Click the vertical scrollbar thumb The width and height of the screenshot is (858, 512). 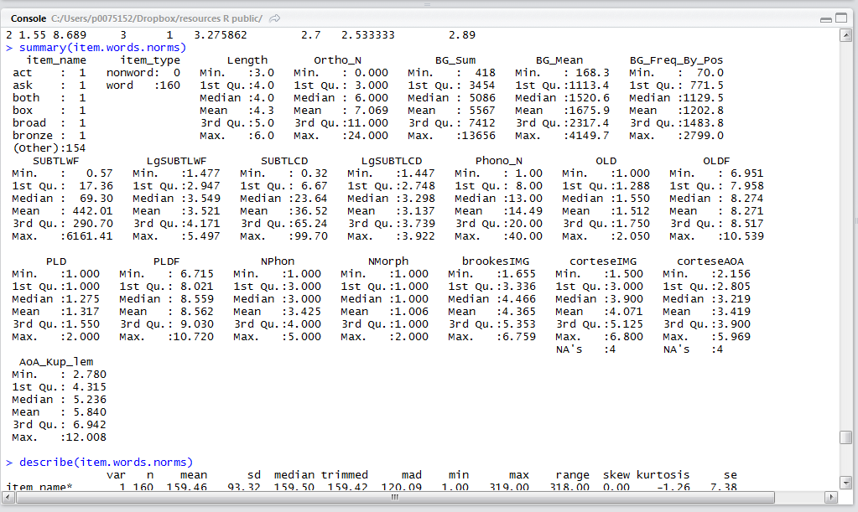click(846, 438)
